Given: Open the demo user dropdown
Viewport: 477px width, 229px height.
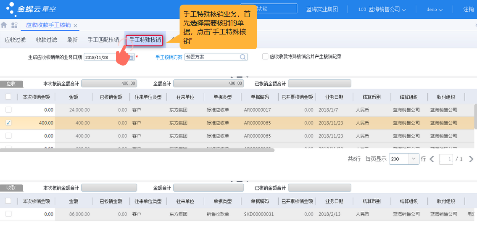Looking at the screenshot, I should (x=435, y=9).
